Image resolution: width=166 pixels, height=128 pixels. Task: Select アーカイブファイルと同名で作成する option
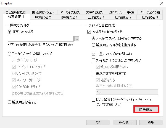tap(93, 38)
